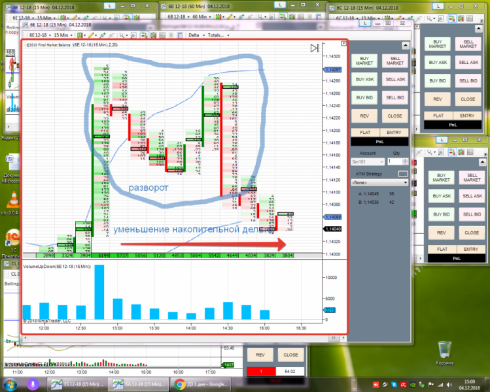Click right arrow of 6E chart horizontal scrollbar
The height and width of the screenshot is (392, 490).
pos(343,338)
